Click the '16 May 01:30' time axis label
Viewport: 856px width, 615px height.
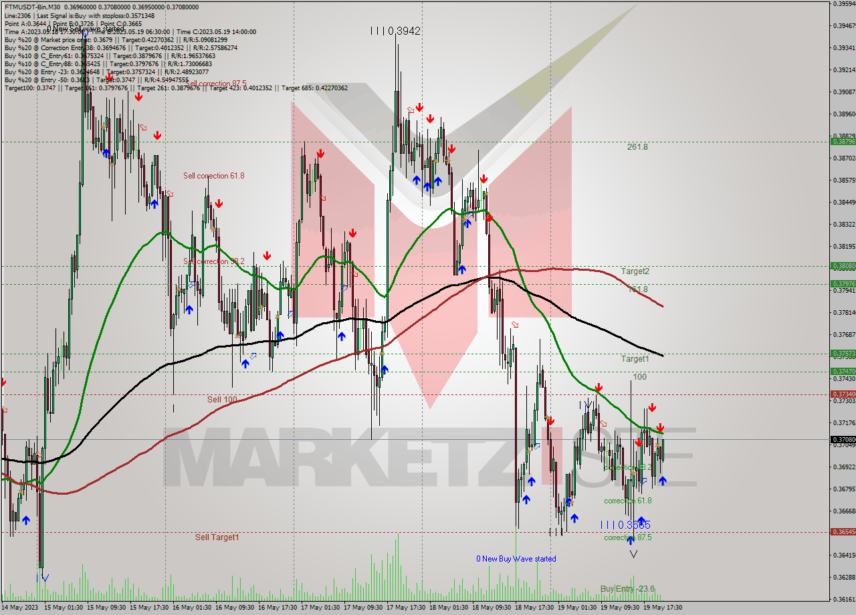point(192,608)
